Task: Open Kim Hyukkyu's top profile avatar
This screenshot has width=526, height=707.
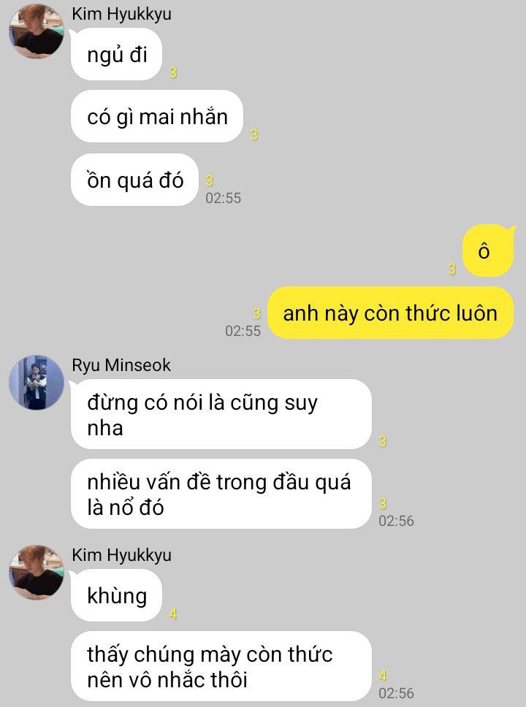Action: click(37, 31)
